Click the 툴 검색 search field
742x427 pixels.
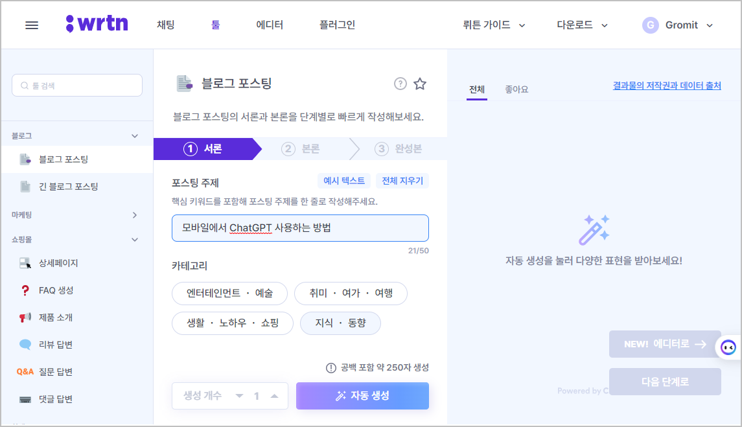(x=76, y=85)
